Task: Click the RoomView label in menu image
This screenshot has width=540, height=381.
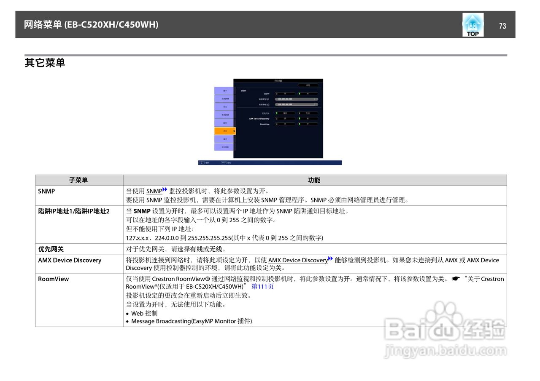Action: pyautogui.click(x=265, y=124)
